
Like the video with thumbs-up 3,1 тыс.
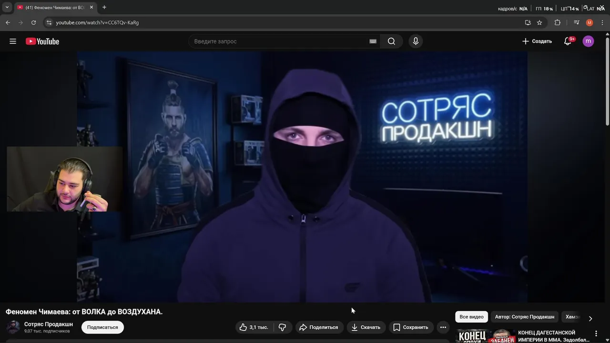(x=254, y=327)
